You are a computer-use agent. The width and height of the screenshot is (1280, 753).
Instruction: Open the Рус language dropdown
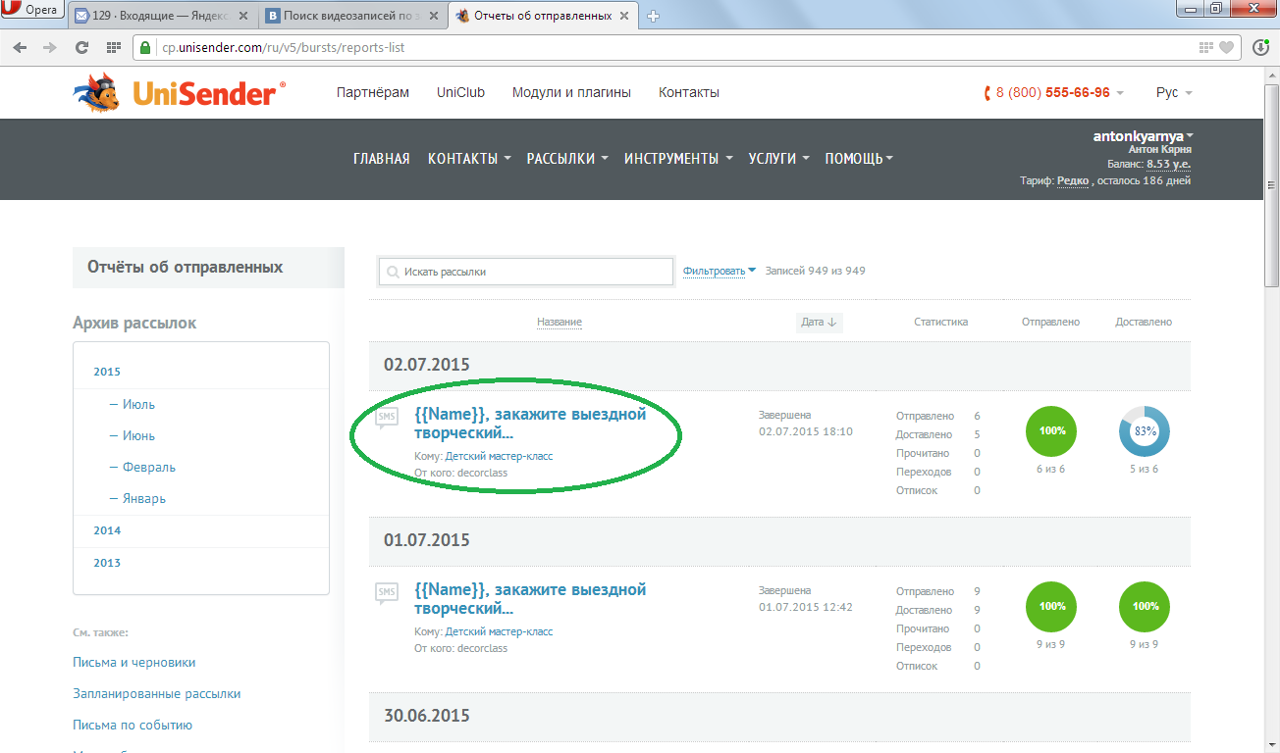point(1174,92)
